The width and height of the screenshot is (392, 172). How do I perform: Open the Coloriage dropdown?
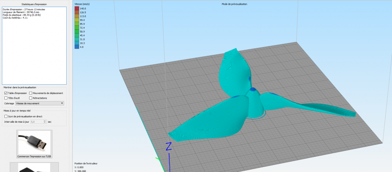[x=40, y=103]
